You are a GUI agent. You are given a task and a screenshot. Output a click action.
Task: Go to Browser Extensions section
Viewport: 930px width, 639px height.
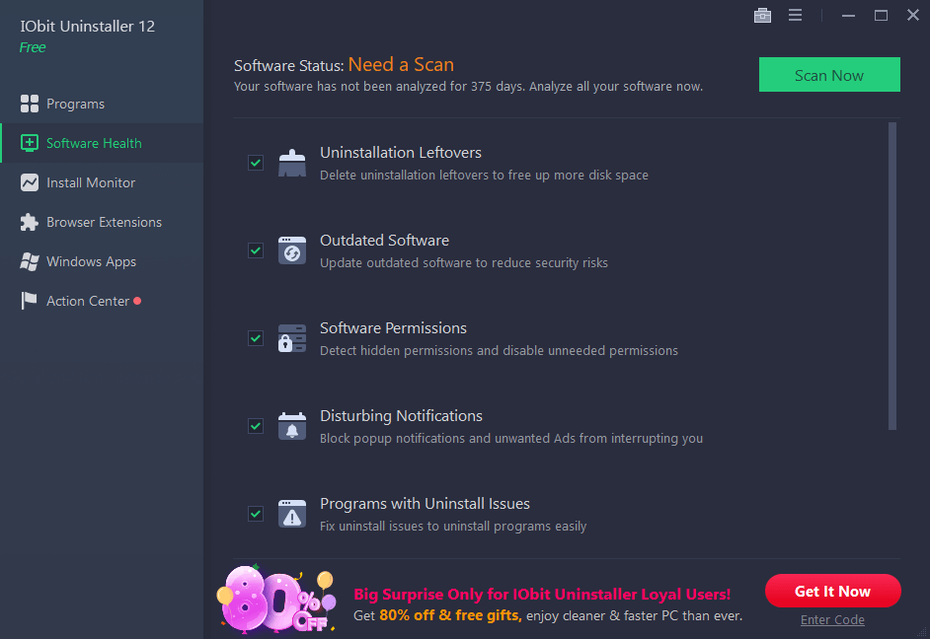(x=104, y=221)
